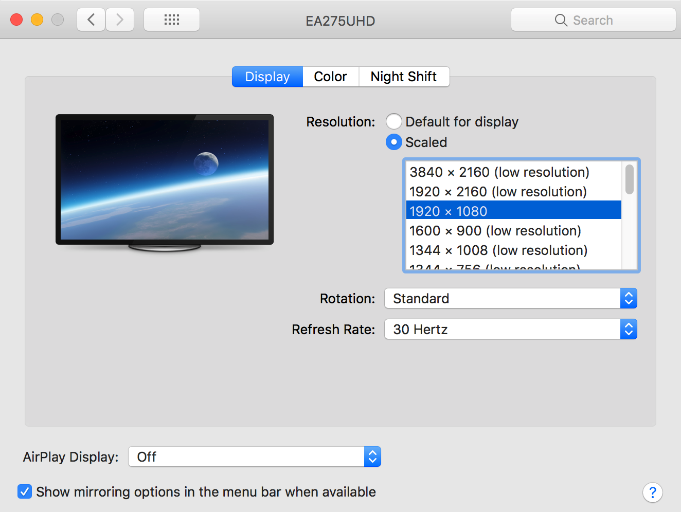Screen dimensions: 681x512
Task: Pick 1344 × 1008 (low resolution)
Action: (x=514, y=250)
